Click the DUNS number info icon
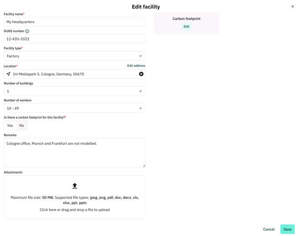The image size is (299, 236). pyautogui.click(x=27, y=31)
